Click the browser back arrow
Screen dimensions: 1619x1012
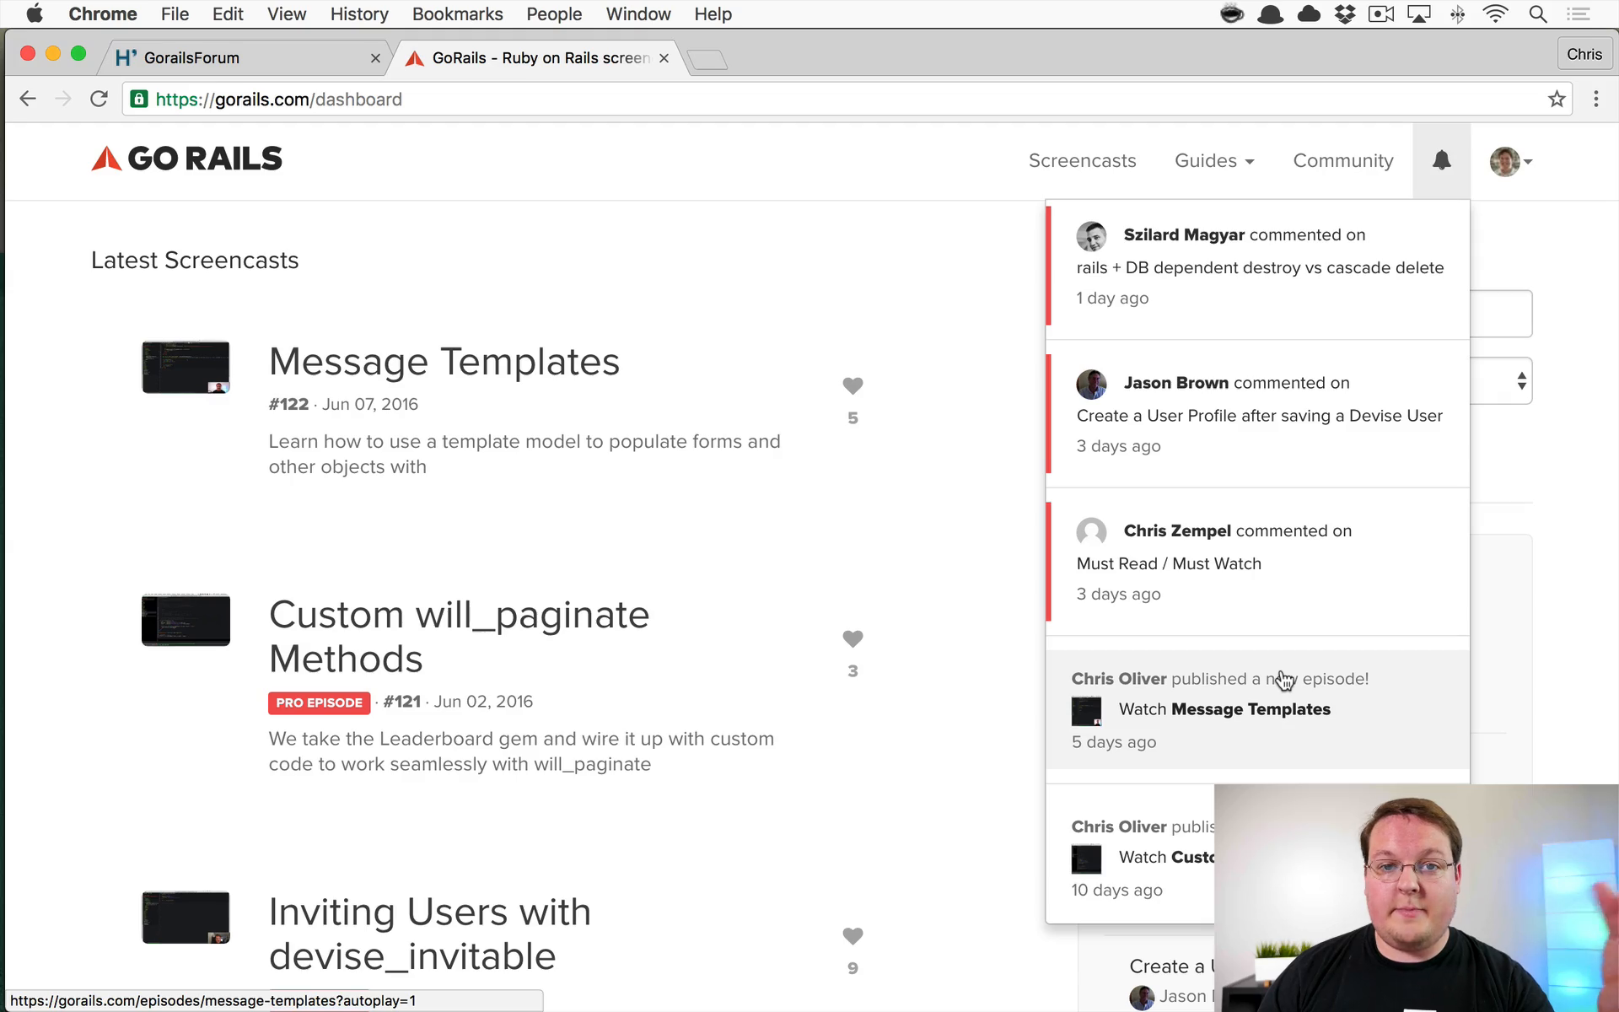pos(28,99)
